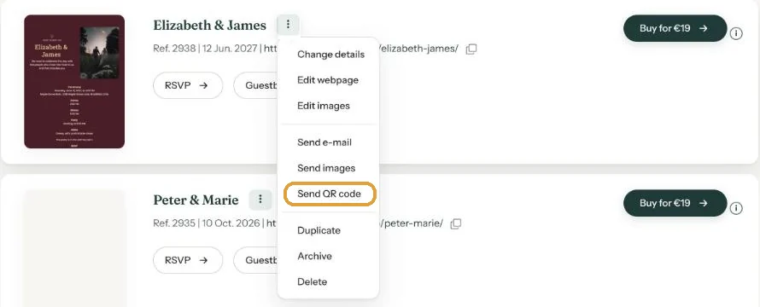
Task: Select Edit images in the menu
Action: tap(324, 106)
